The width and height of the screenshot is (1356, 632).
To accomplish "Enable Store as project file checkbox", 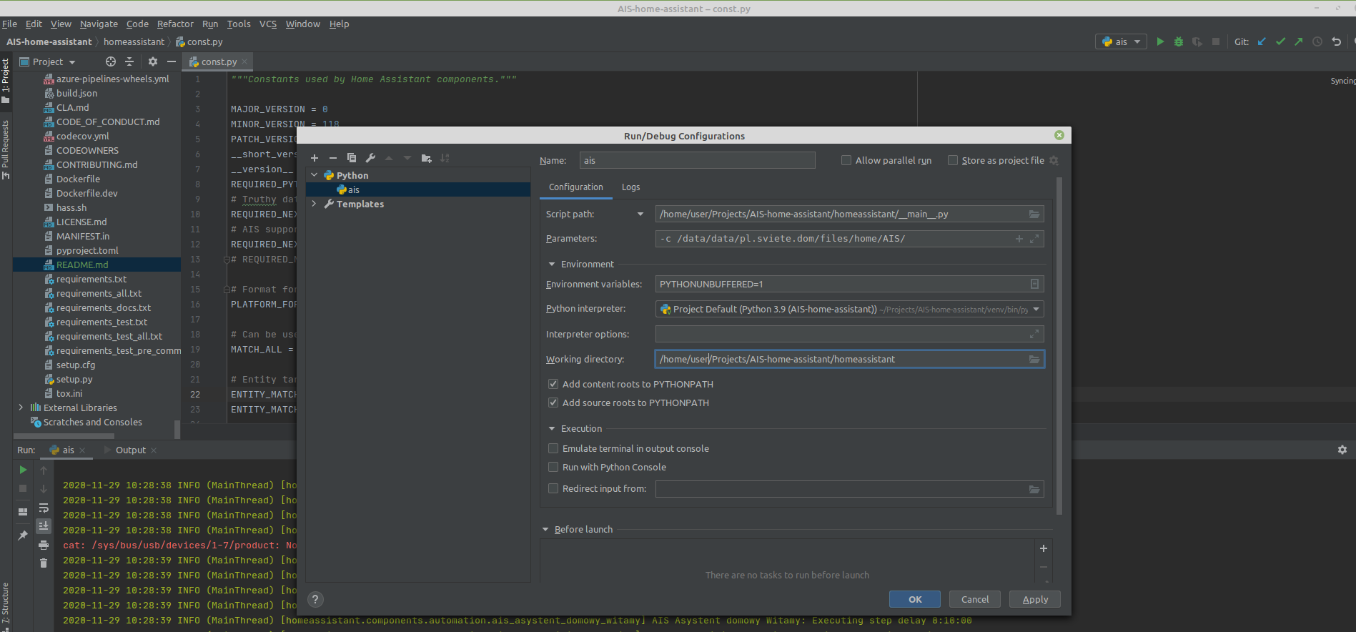I will pyautogui.click(x=953, y=160).
